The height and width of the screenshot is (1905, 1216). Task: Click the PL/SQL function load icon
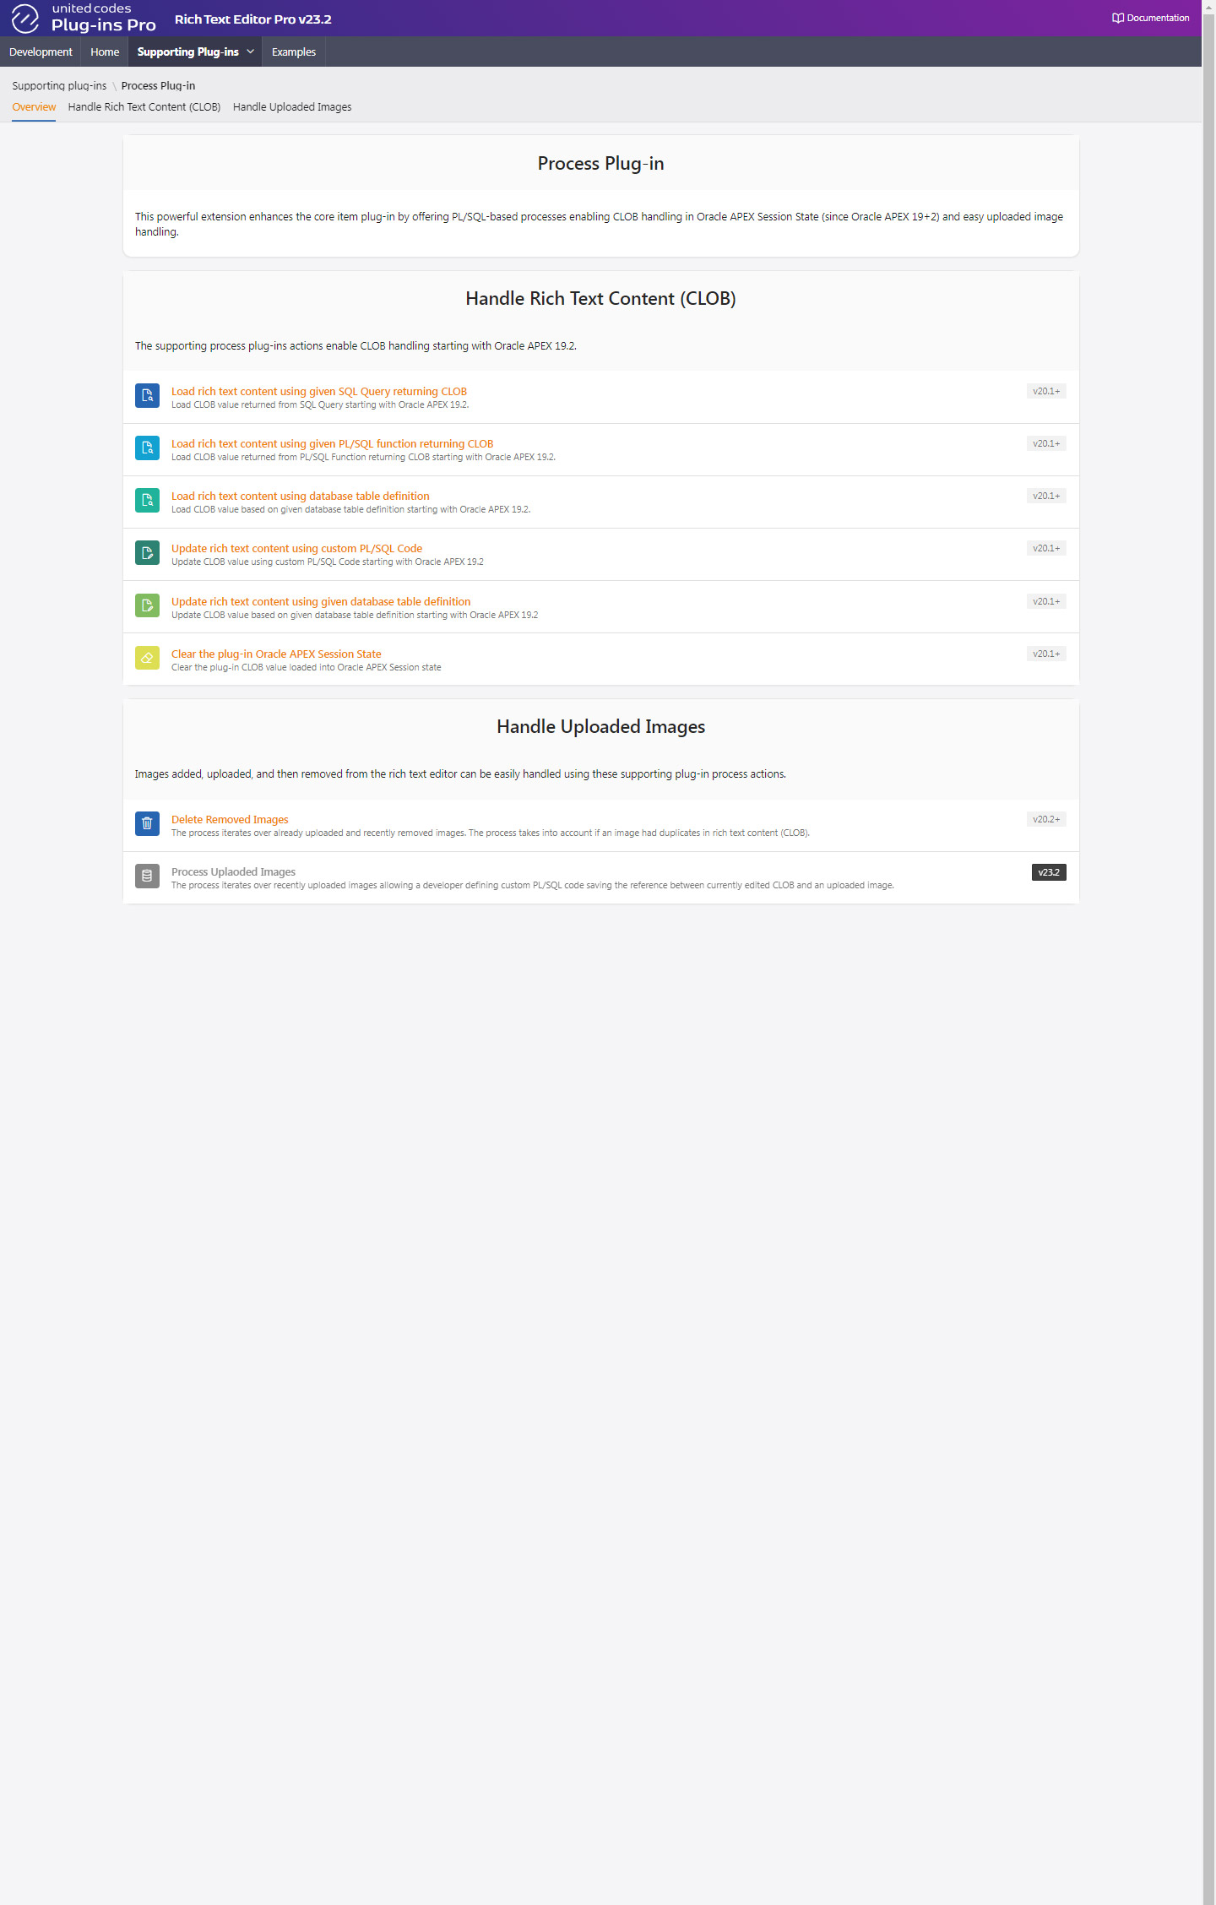[x=147, y=448]
